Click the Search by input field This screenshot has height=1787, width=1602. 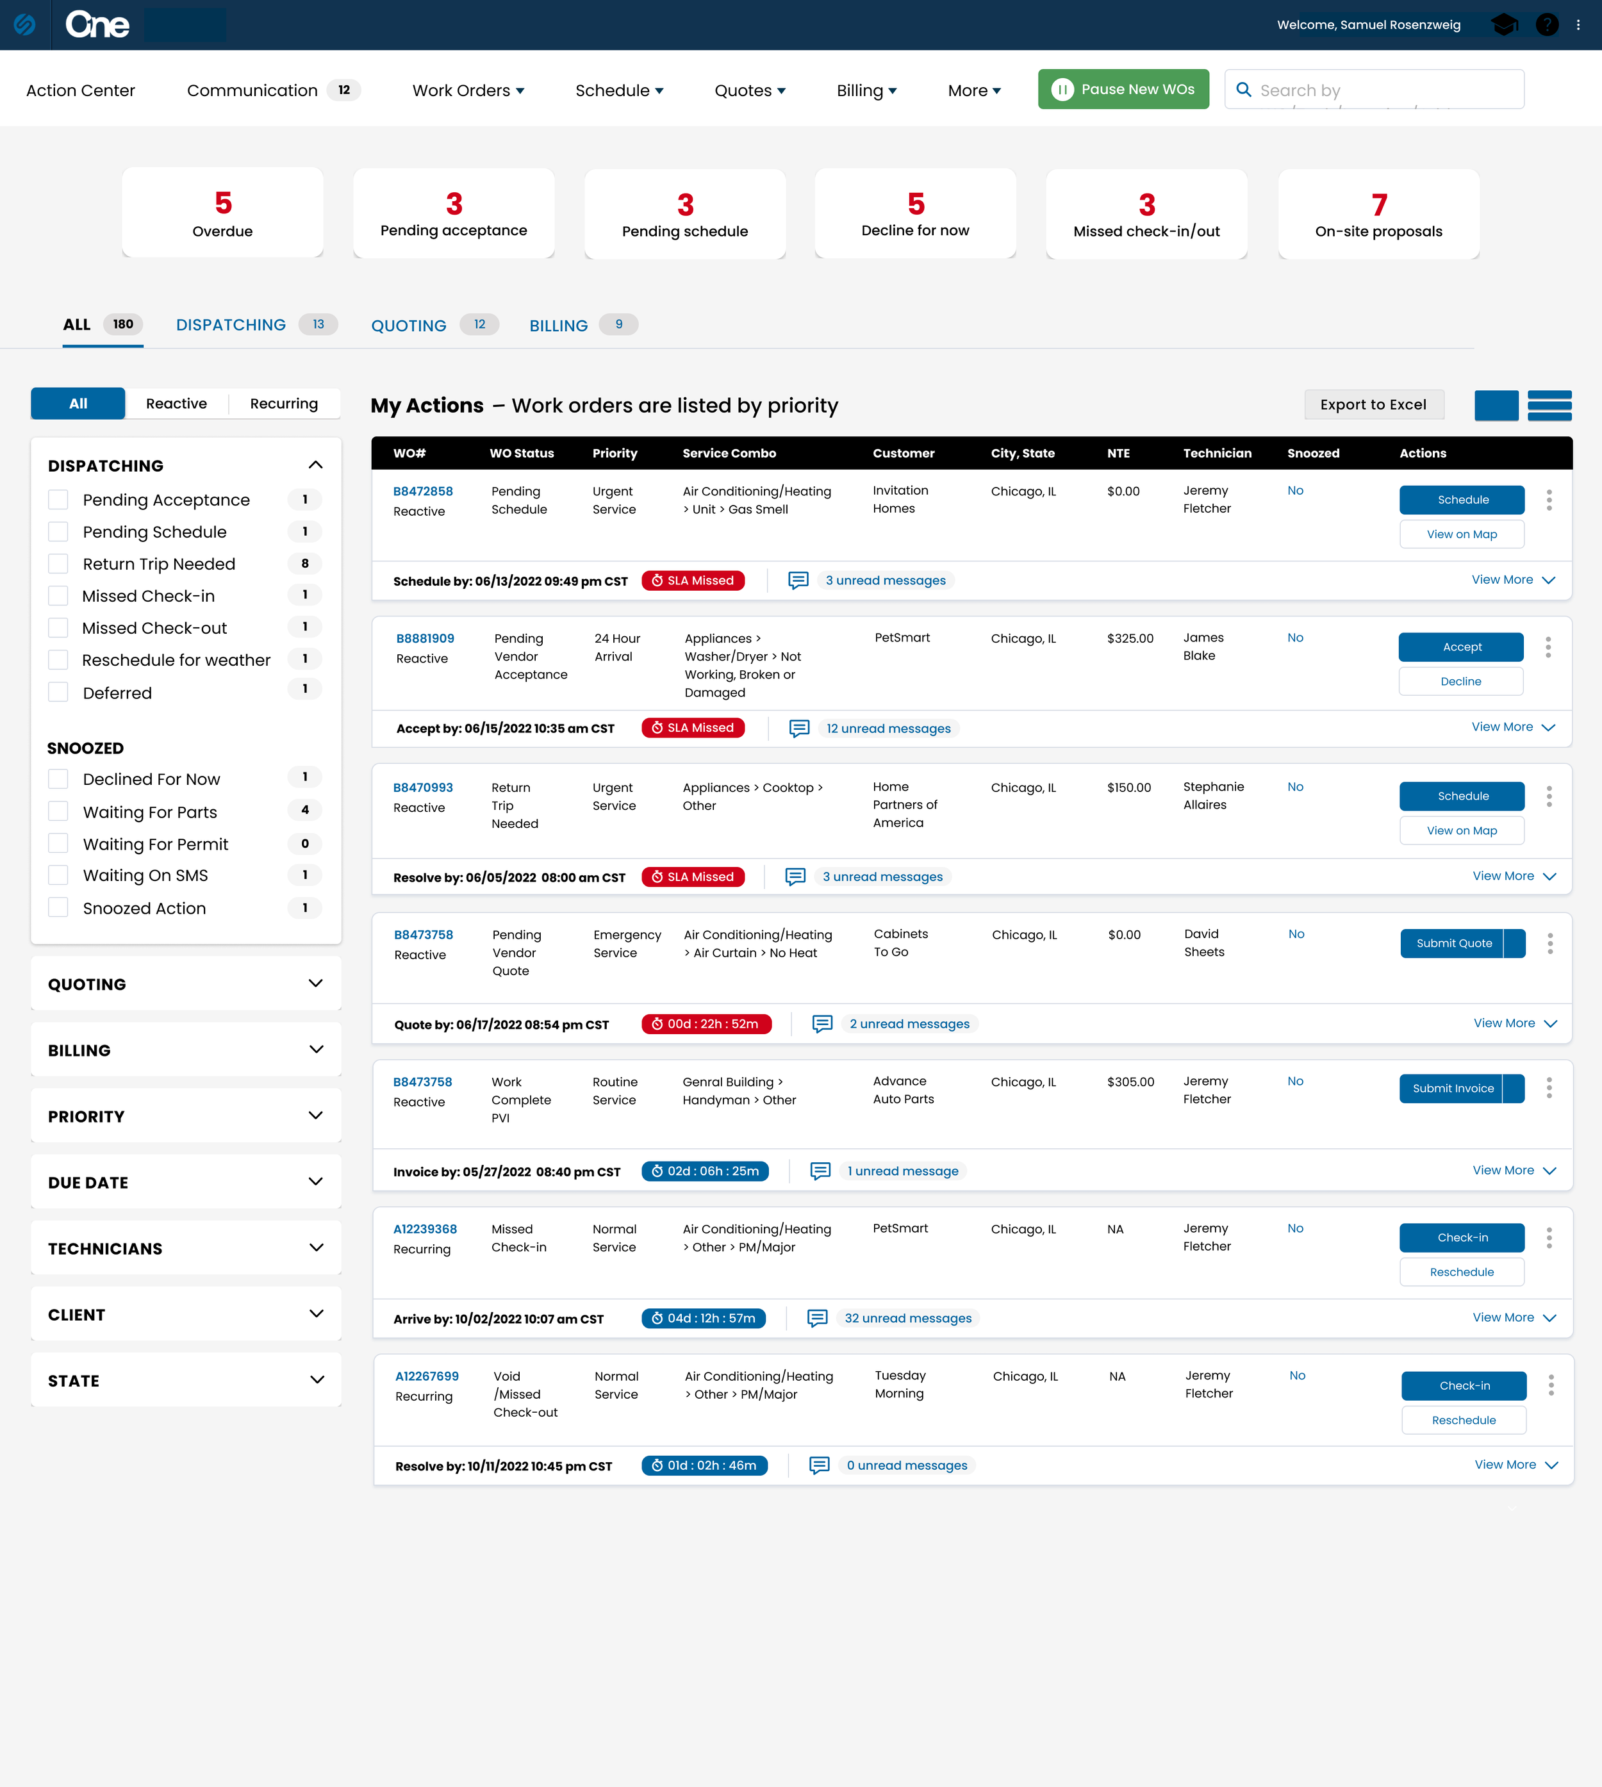pyautogui.click(x=1374, y=89)
